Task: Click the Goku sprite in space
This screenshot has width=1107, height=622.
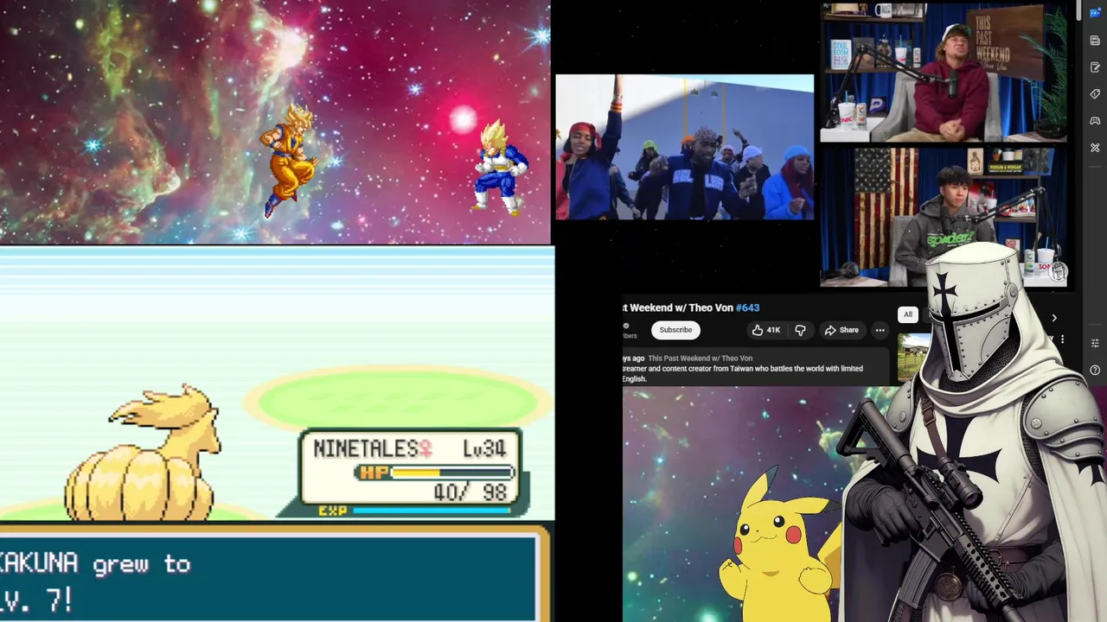Action: (x=289, y=160)
